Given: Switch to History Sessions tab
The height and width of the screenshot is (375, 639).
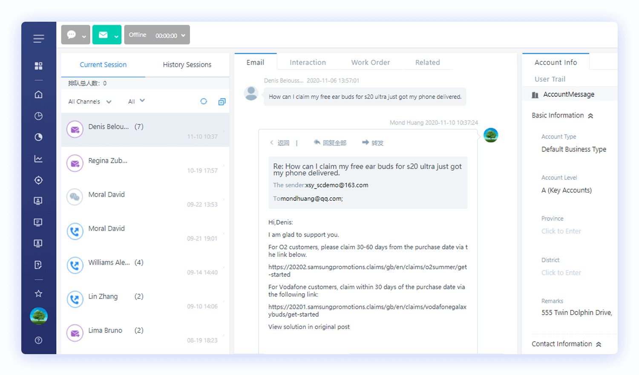Looking at the screenshot, I should [187, 65].
